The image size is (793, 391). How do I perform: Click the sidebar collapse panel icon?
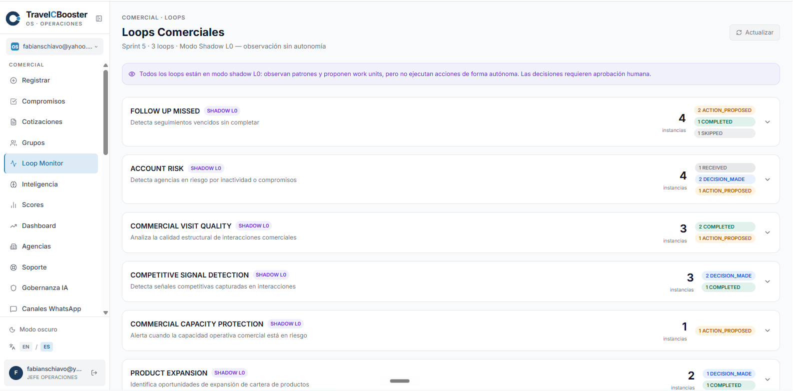coord(99,18)
